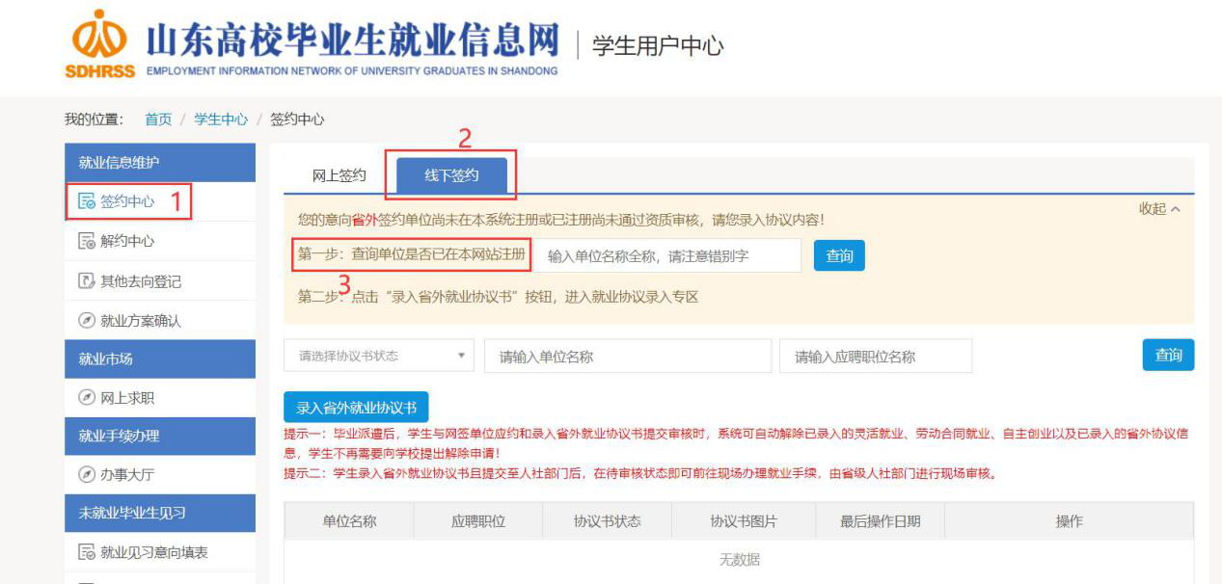
Task: Click the 网上求职 compass icon
Action: (86, 397)
